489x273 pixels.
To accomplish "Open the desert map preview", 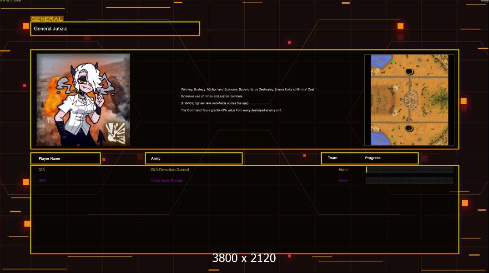I will pyautogui.click(x=409, y=100).
